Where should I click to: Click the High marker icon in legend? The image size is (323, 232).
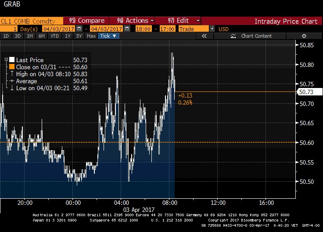pos(12,74)
